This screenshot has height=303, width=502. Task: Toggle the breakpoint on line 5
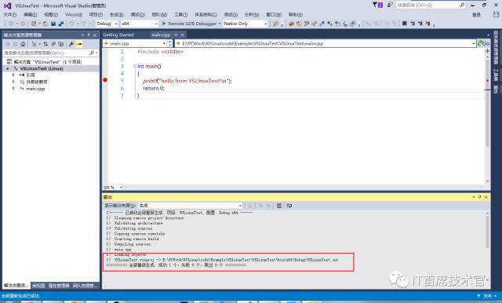tap(105, 80)
